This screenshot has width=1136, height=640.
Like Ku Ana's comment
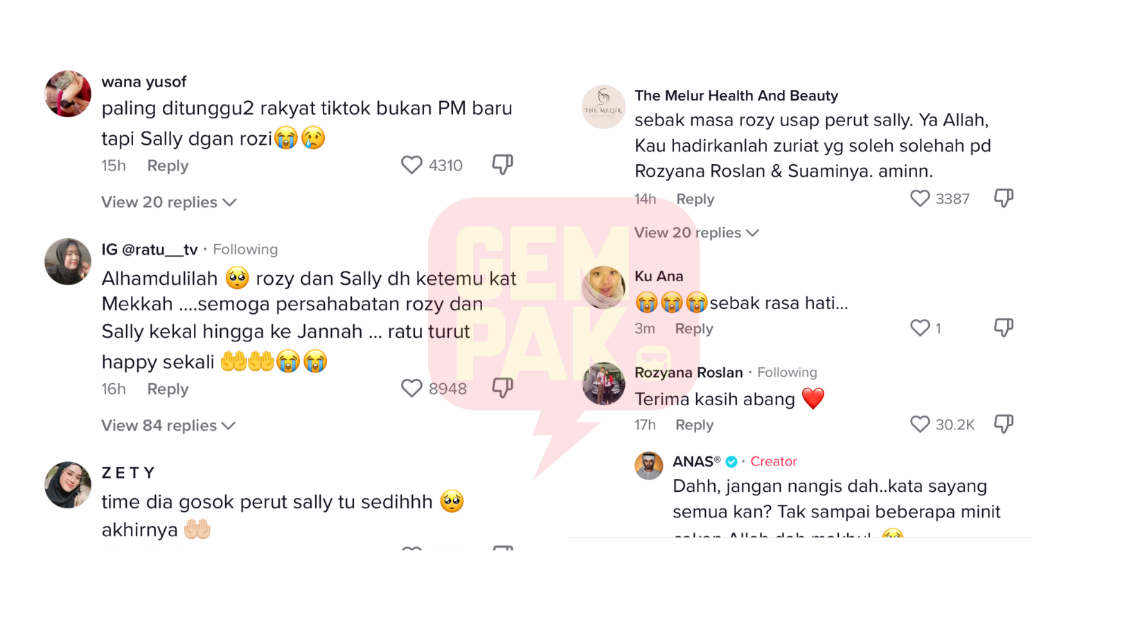tap(920, 328)
